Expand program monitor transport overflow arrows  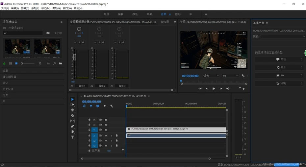240,87
